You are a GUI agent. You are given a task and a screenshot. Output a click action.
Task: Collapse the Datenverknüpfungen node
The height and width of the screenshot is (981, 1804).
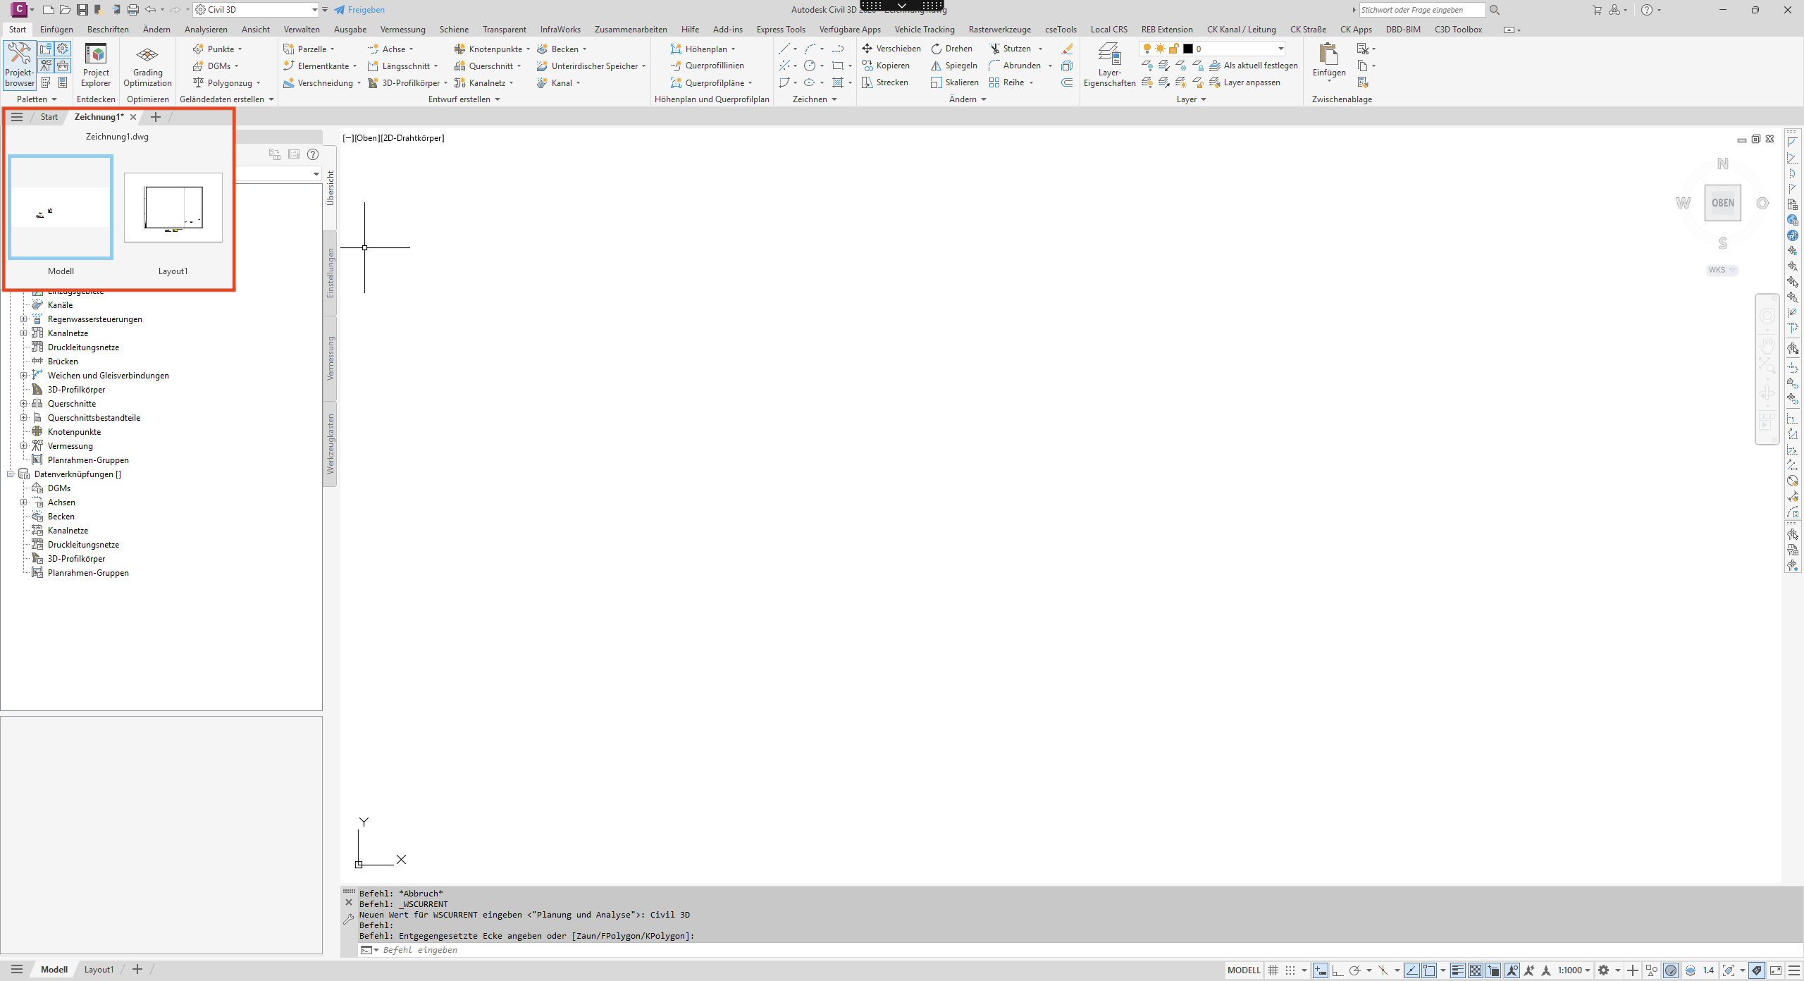coord(11,474)
